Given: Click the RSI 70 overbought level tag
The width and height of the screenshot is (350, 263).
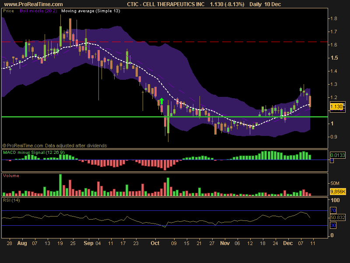Looking at the screenshot, I should pos(333,210).
